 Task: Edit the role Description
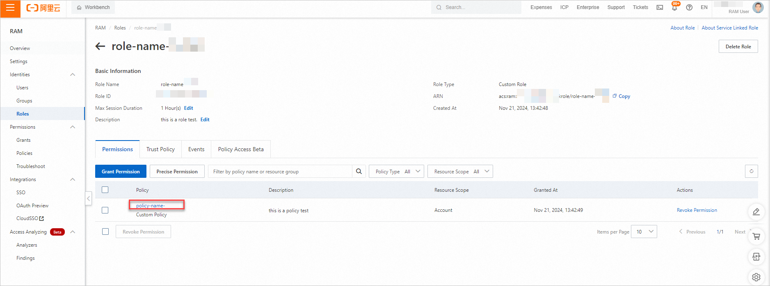[x=205, y=120]
